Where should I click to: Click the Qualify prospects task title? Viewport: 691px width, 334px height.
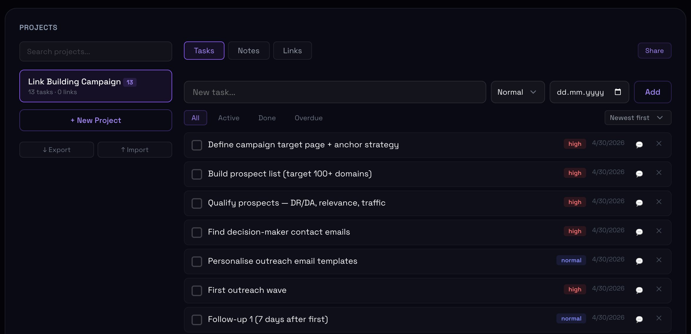tap(297, 203)
